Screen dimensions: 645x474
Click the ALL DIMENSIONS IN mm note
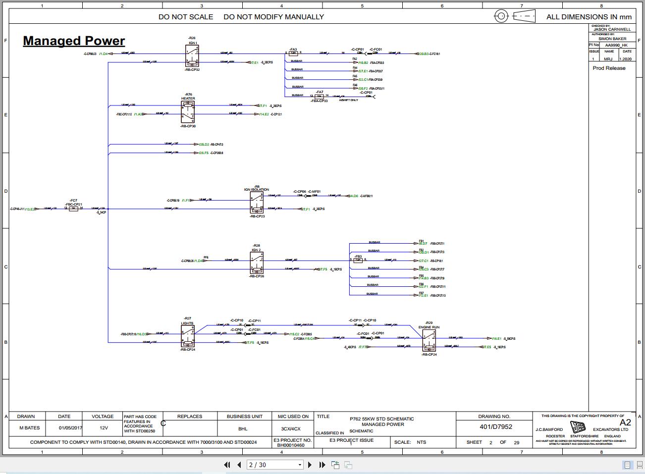point(589,17)
